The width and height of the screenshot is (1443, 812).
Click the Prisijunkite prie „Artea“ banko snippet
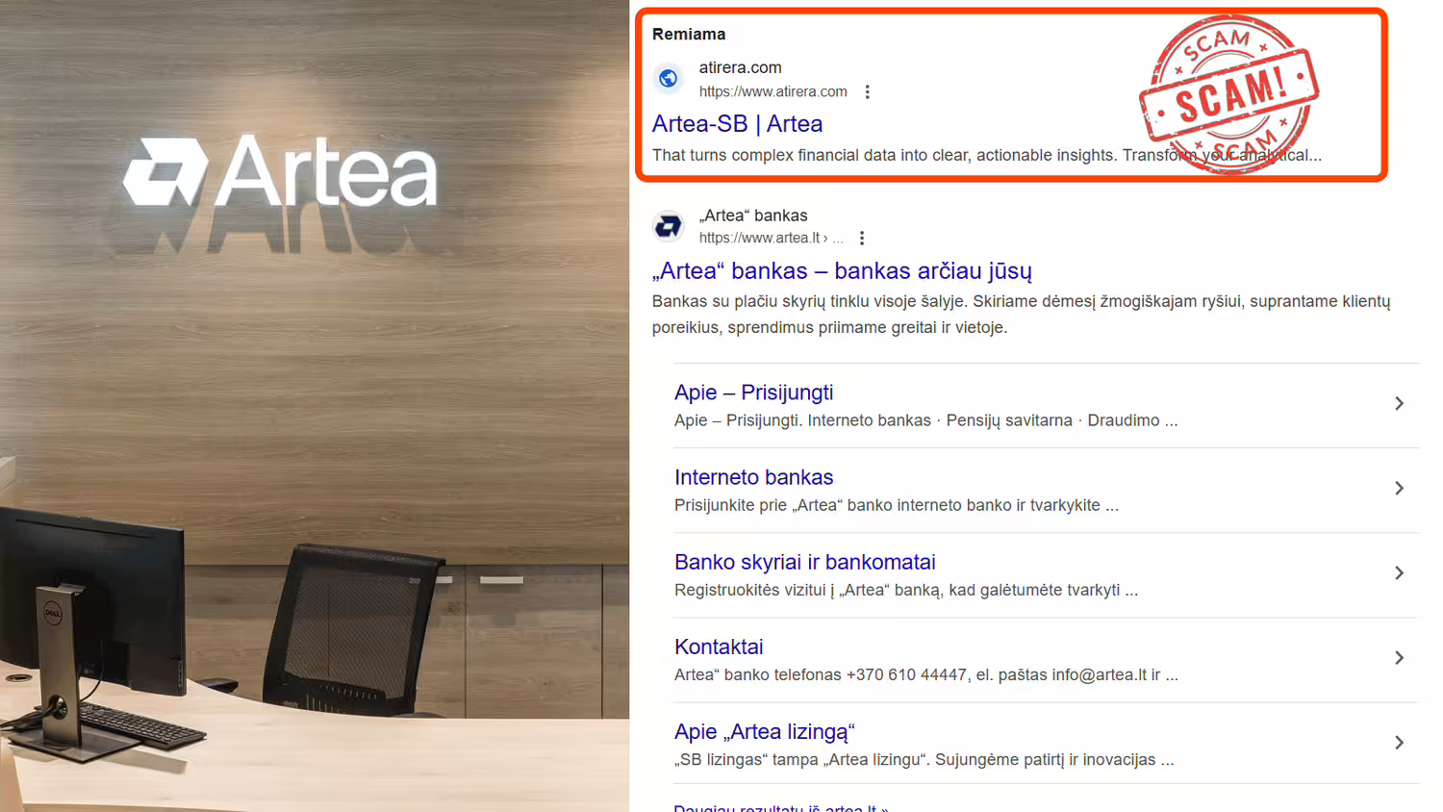896,506
